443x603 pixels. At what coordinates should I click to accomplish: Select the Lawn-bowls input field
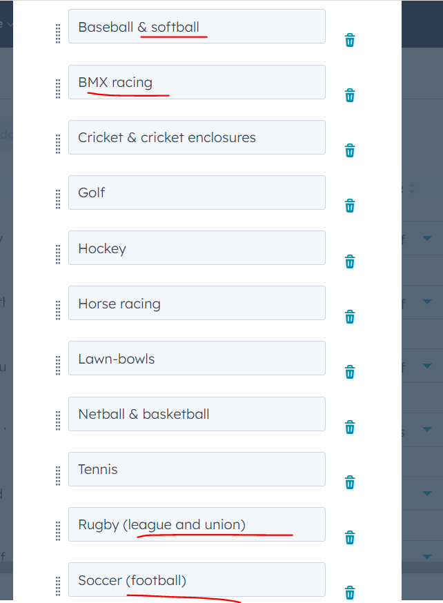coord(197,358)
